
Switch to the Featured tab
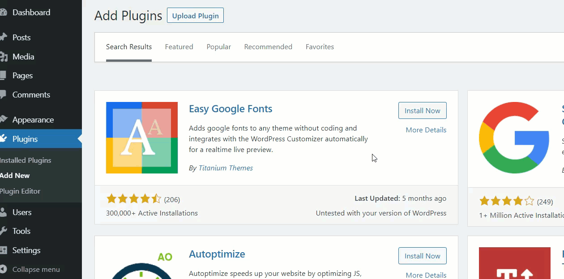(179, 47)
